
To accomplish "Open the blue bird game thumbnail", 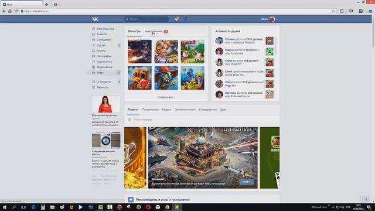I will tap(193, 78).
